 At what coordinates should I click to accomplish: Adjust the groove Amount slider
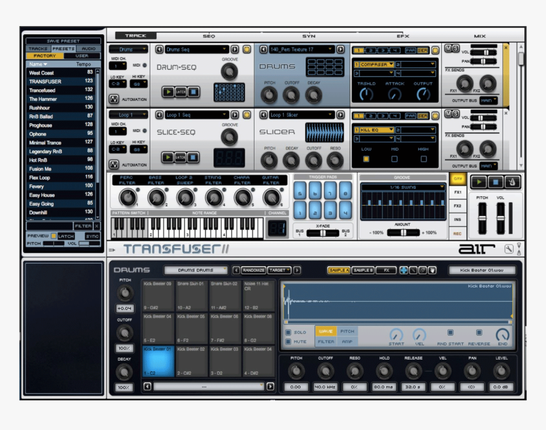pos(403,232)
